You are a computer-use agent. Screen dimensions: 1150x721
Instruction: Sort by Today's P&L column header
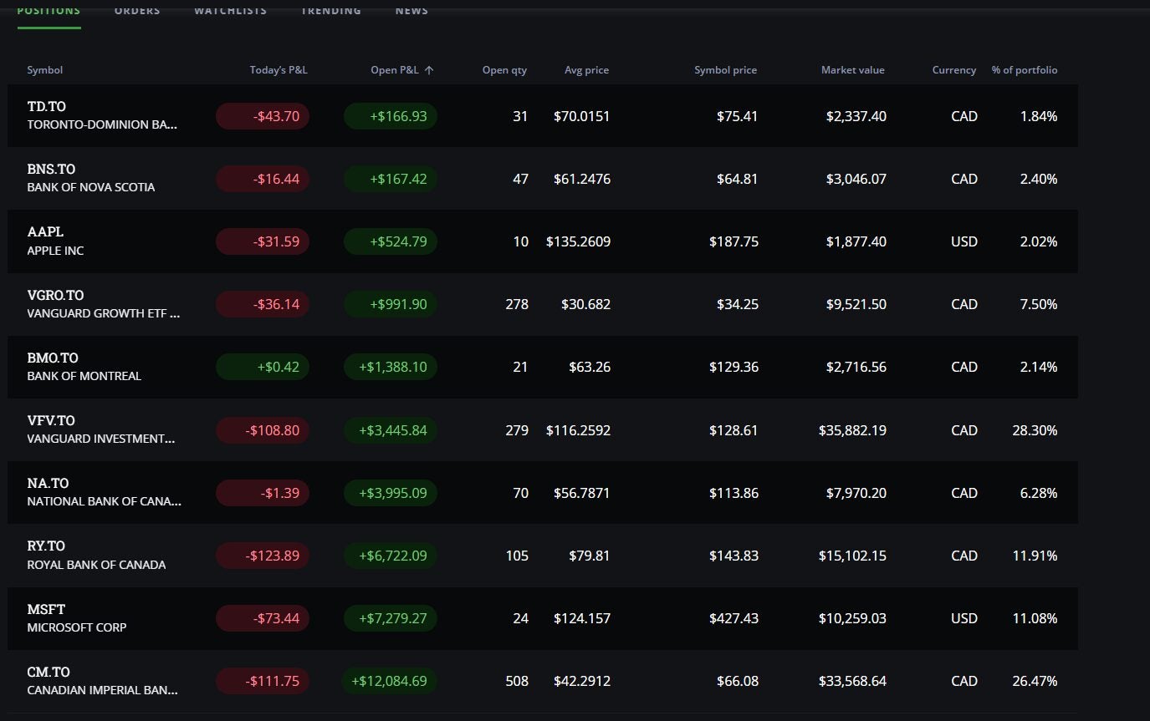(279, 70)
